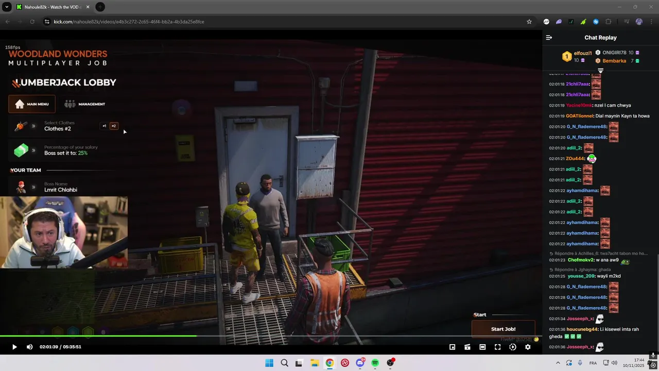Open the player settings gear
Viewport: 659px width, 371px height.
[x=528, y=347]
